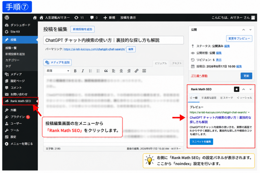Click the 更新 button
This screenshot has height=173, width=260.
246,76
